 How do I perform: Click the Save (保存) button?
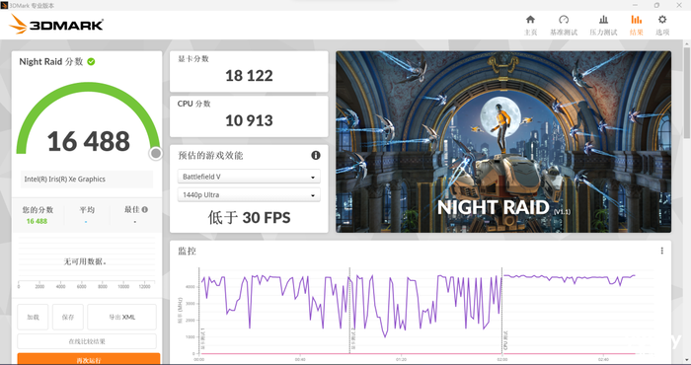tap(68, 317)
